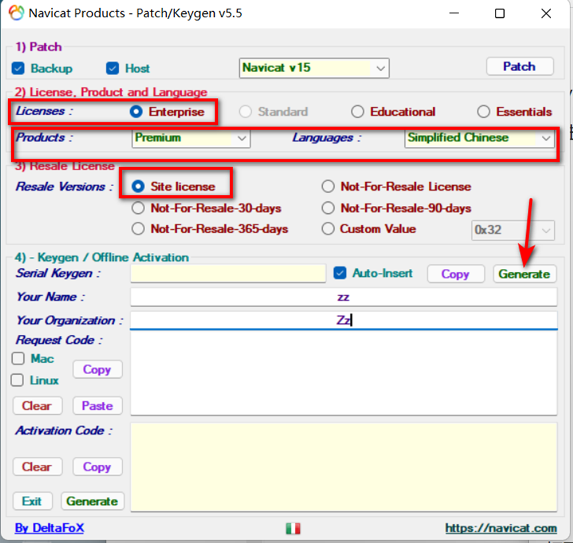Select the Essentials license option

tap(484, 111)
